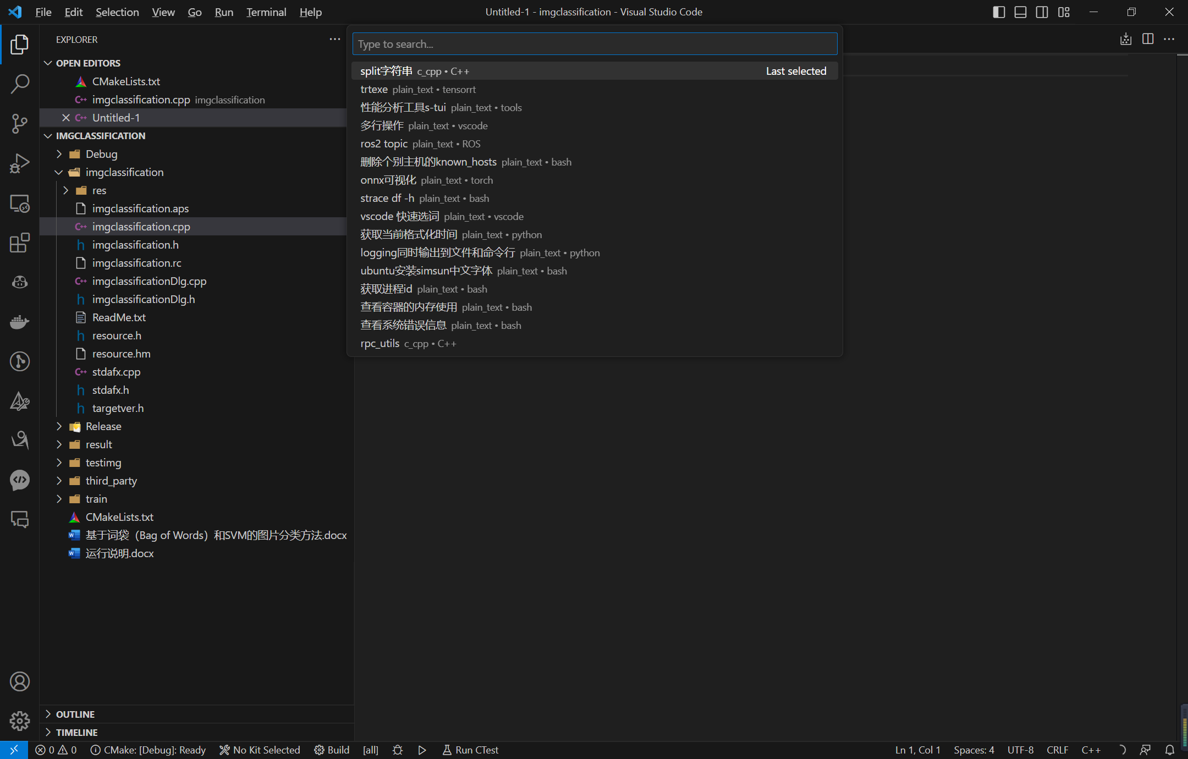Viewport: 1188px width, 759px height.
Task: Click the customize layout icon in title bar
Action: click(1064, 12)
